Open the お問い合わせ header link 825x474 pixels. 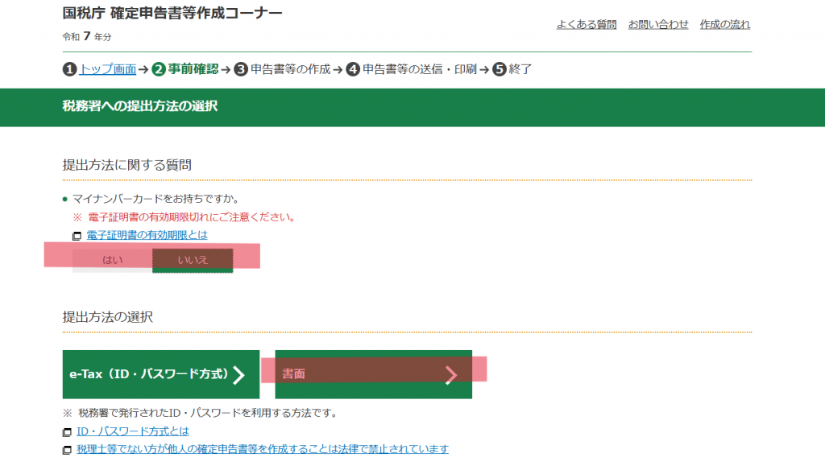coord(658,24)
